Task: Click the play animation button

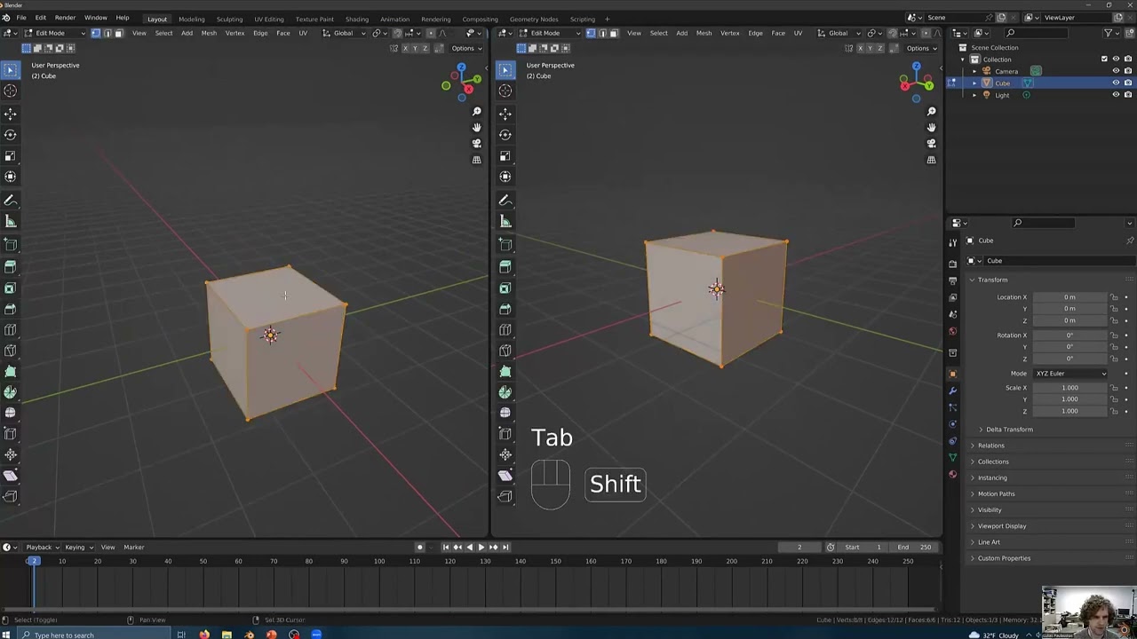Action: point(481,548)
